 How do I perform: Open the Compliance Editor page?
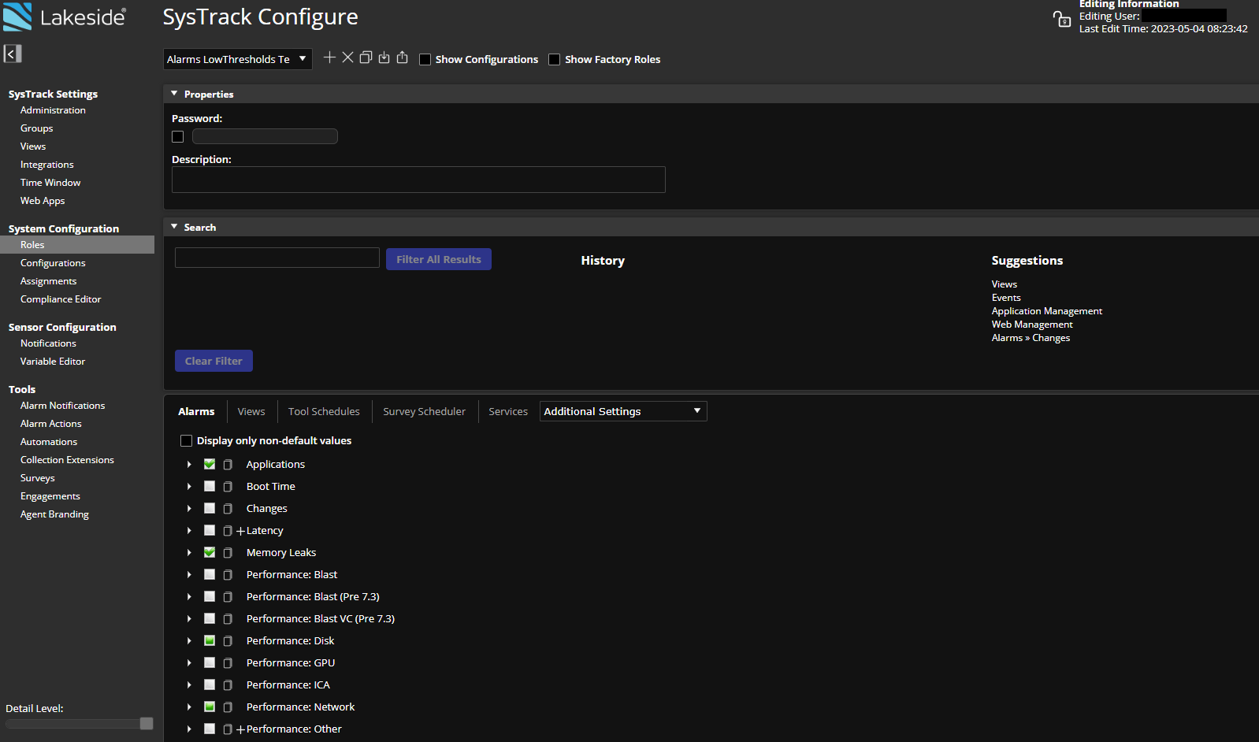tap(61, 299)
